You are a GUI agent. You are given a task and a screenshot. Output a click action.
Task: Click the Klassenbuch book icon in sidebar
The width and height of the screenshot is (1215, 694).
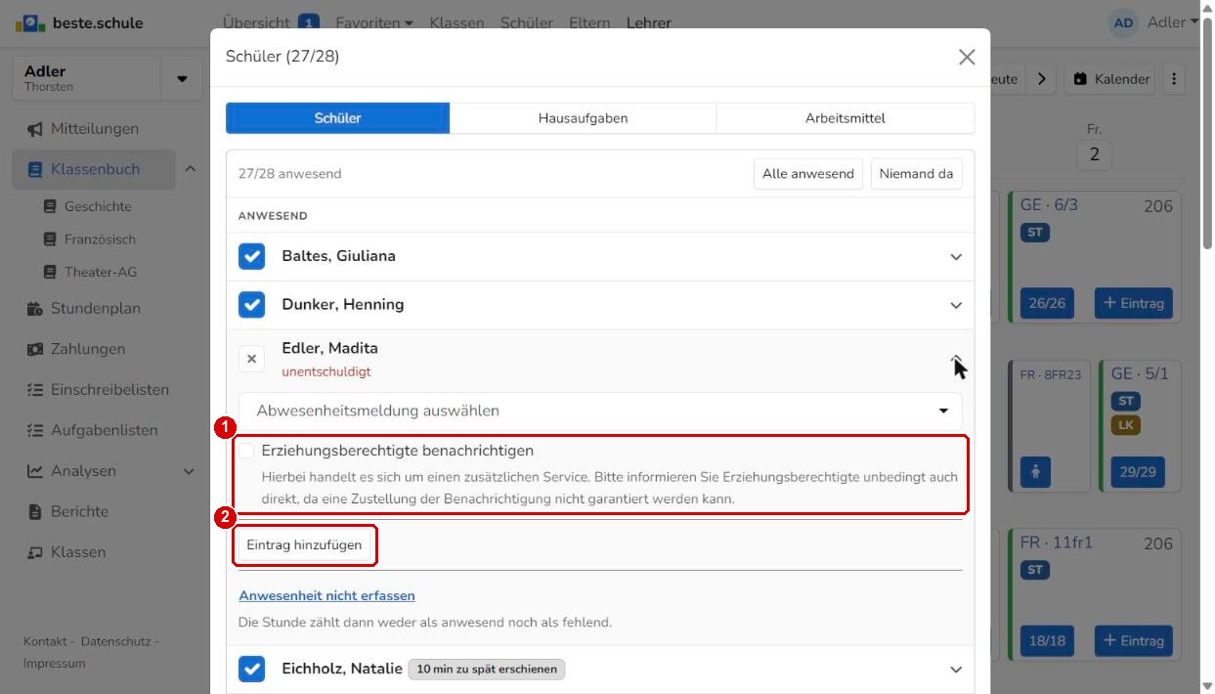tap(36, 170)
